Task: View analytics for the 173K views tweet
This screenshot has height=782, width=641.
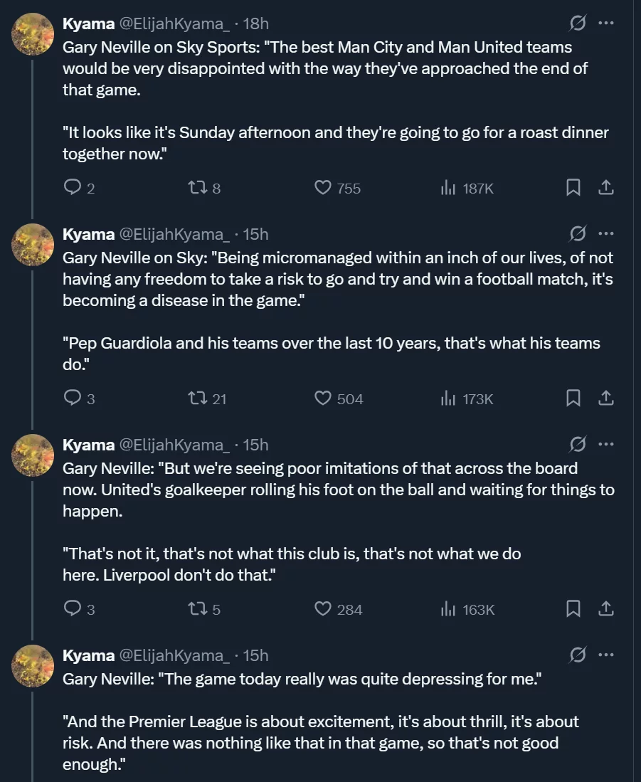Action: [x=448, y=398]
